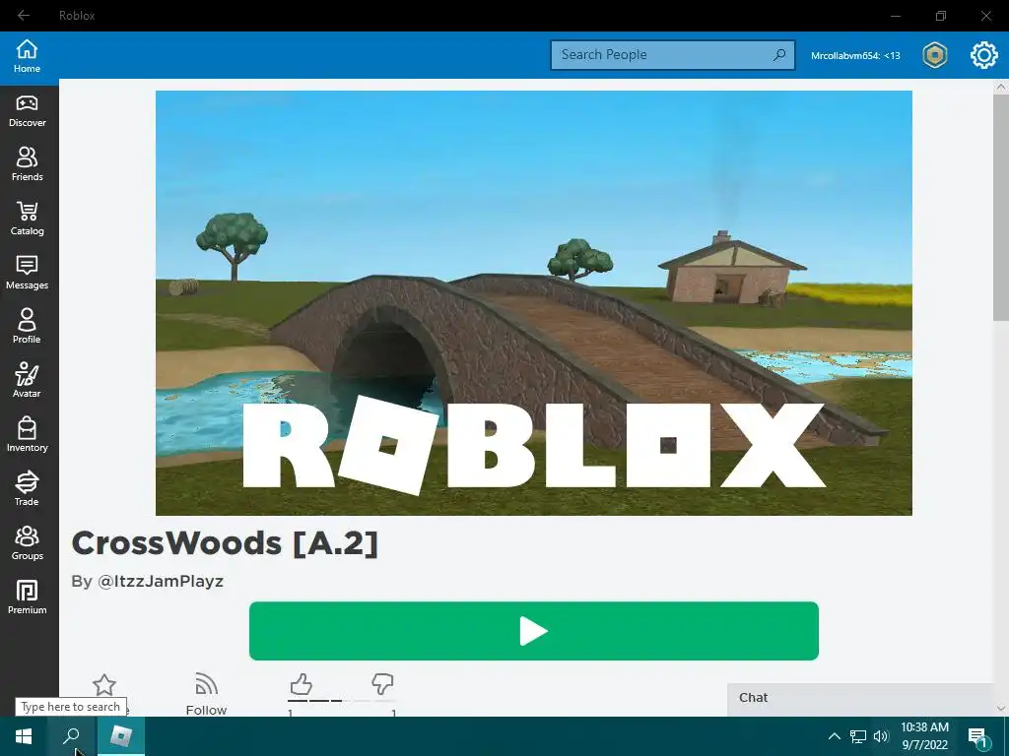The image size is (1009, 756).
Task: Dislike the game with thumbs down
Action: pyautogui.click(x=382, y=684)
